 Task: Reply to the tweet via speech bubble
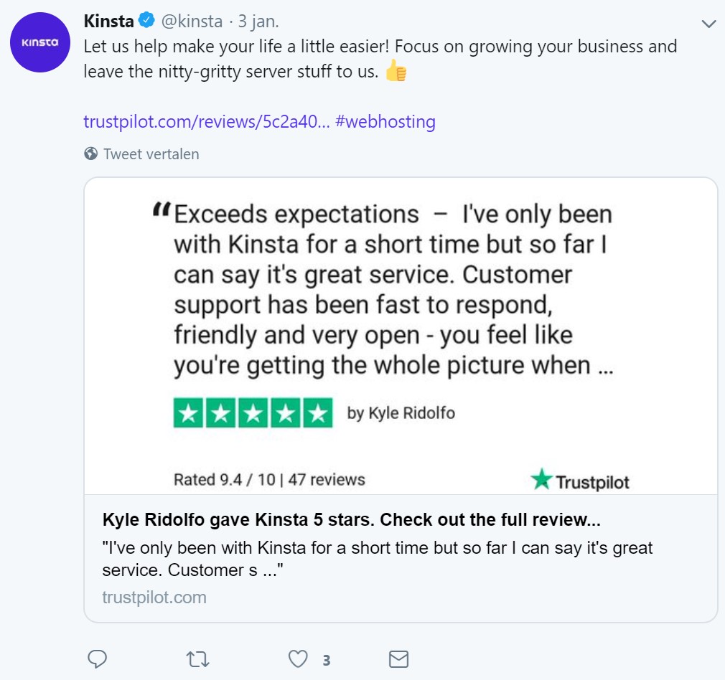coord(97,658)
